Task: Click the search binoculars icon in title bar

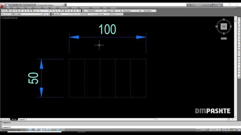Action: [x=190, y=5]
